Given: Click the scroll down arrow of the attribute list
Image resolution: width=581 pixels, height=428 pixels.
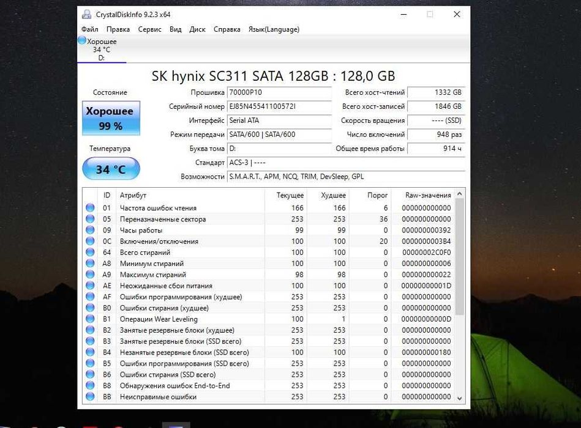Looking at the screenshot, I should (x=459, y=399).
